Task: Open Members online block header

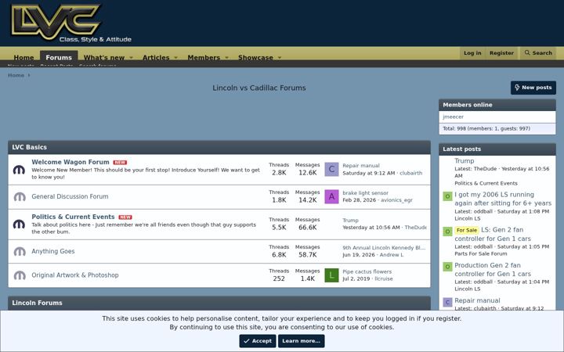Action: [x=468, y=105]
